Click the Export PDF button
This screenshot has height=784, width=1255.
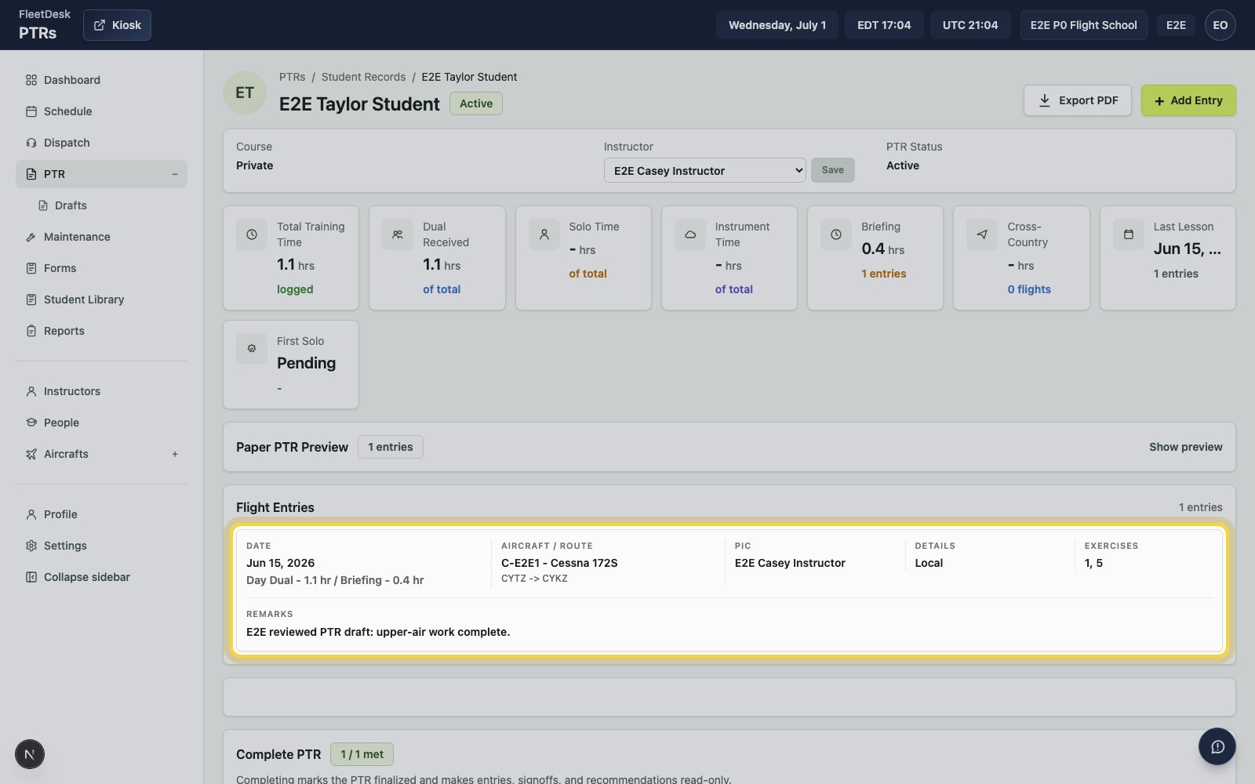pos(1077,100)
